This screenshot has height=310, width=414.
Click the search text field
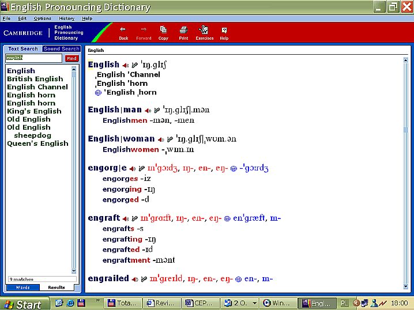point(34,58)
